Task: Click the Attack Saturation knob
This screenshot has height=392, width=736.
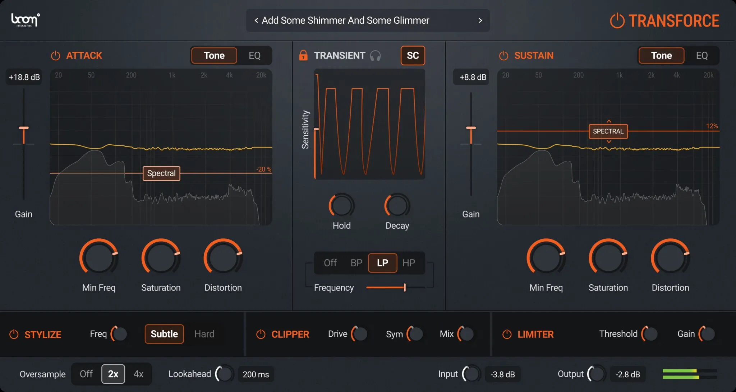Action: (161, 258)
